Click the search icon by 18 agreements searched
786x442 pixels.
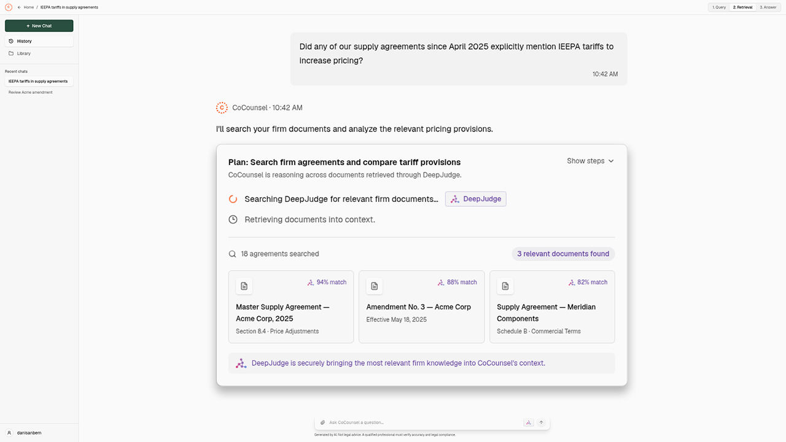[x=233, y=254]
